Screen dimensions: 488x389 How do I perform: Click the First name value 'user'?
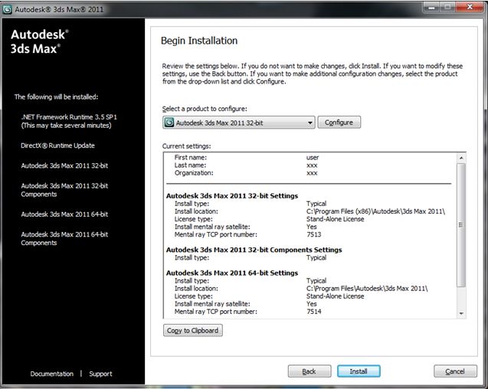[x=313, y=158]
